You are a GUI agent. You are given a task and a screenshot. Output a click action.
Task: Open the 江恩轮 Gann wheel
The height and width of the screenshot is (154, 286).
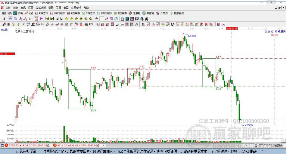tap(135, 13)
